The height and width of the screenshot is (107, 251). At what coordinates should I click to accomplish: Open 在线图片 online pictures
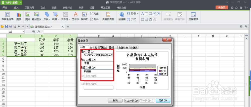[x=37, y=17]
